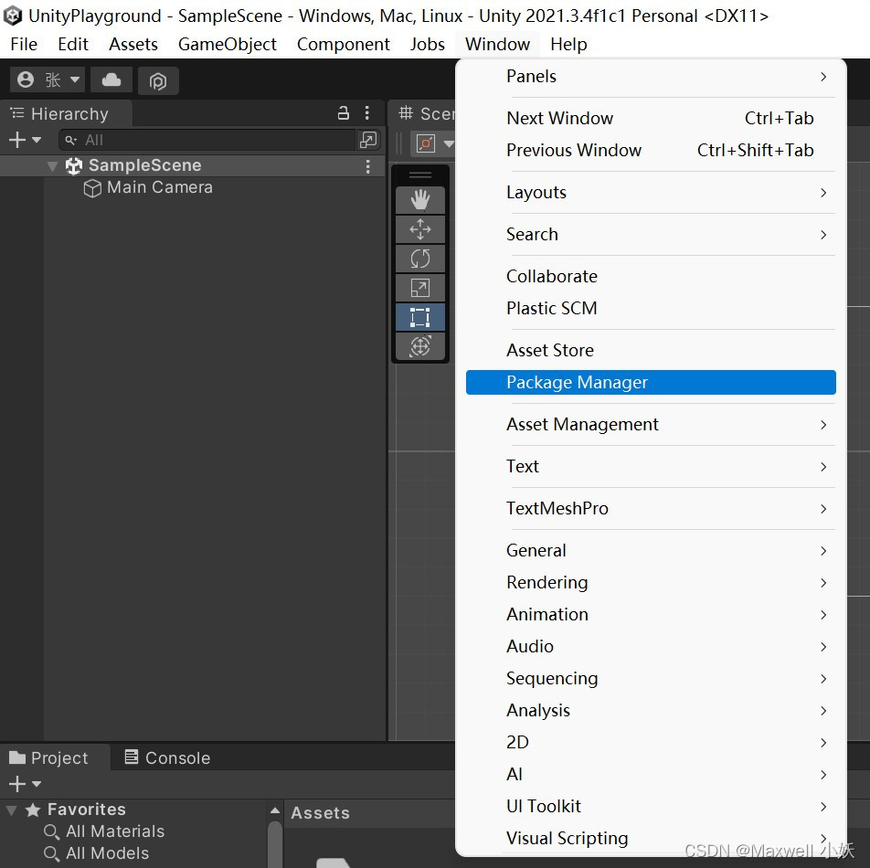Open the cloud services button
The height and width of the screenshot is (868, 870).
click(111, 80)
